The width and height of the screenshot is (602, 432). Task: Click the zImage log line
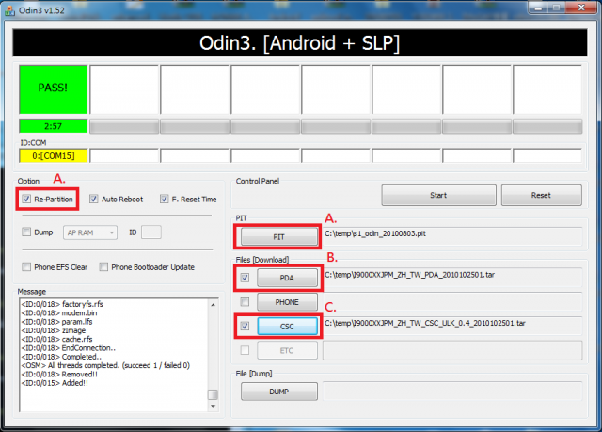(x=54, y=330)
